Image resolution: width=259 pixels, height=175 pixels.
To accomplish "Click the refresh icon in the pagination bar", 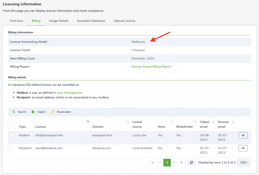I will [191, 162].
